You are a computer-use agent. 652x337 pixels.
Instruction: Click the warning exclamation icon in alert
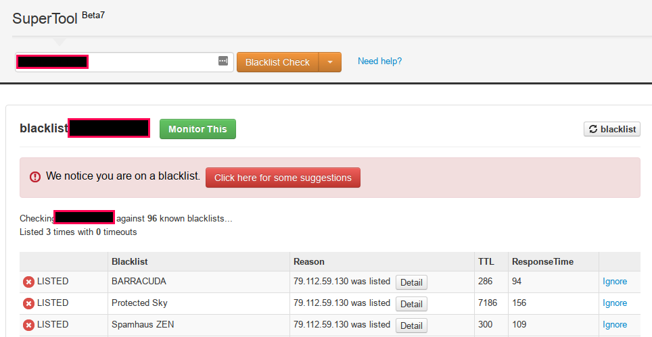click(35, 177)
